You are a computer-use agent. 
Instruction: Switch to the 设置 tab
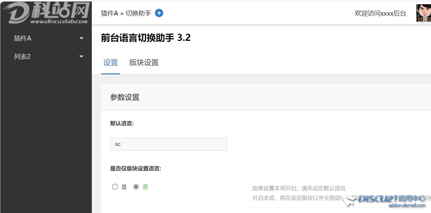[110, 63]
